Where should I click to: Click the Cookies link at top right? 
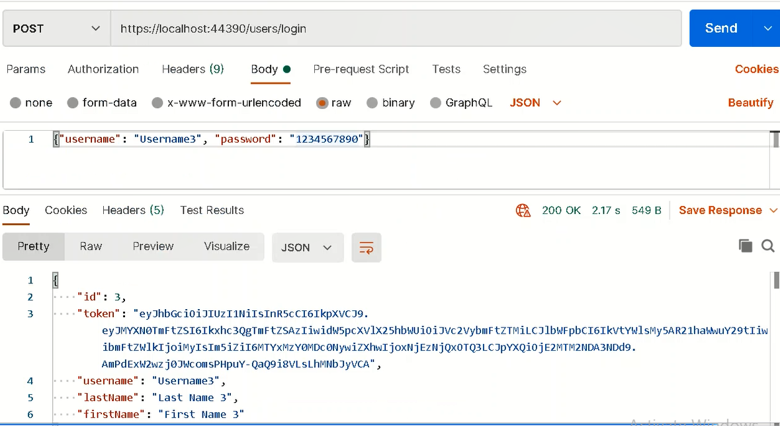click(x=757, y=69)
